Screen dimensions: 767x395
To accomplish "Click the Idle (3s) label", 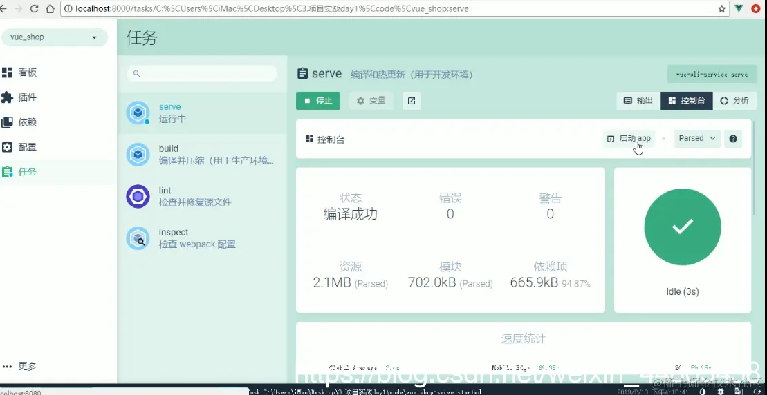I will pyautogui.click(x=683, y=292).
